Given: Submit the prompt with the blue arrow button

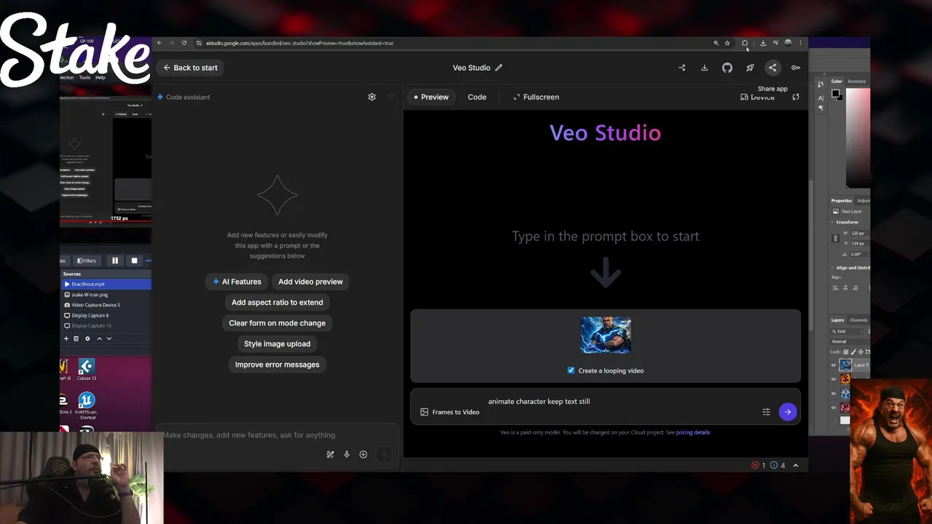Looking at the screenshot, I should 787,412.
